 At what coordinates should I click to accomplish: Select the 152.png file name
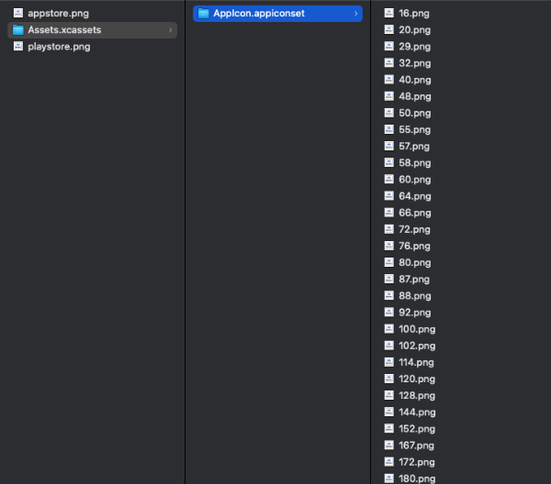417,429
